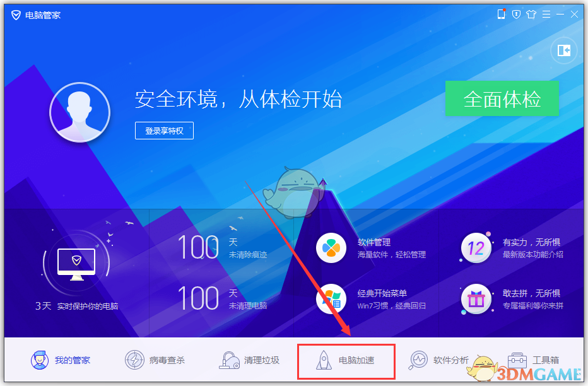Screen dimensions: 588x386
Task: Open the skin T-shirt icon
Action: pyautogui.click(x=531, y=15)
